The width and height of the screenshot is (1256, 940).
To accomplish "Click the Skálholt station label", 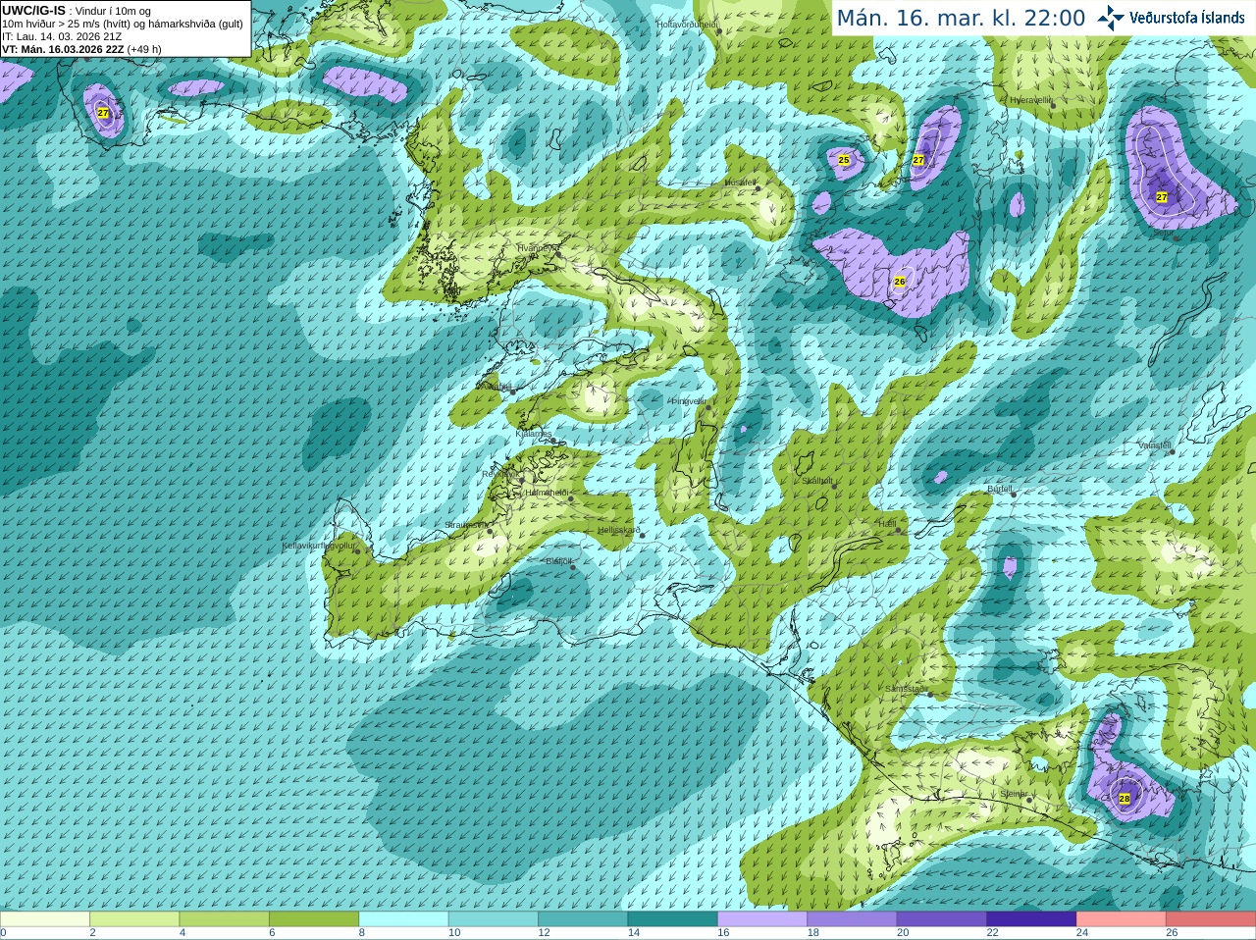I will point(817,481).
